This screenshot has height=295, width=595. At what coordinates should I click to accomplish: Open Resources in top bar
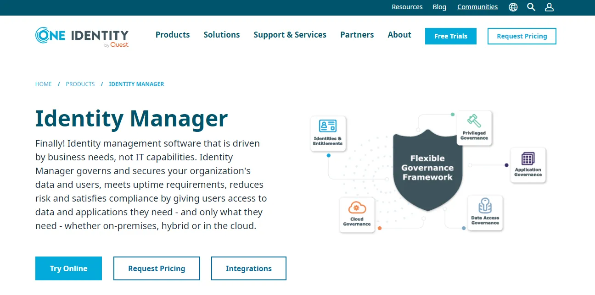tap(407, 7)
